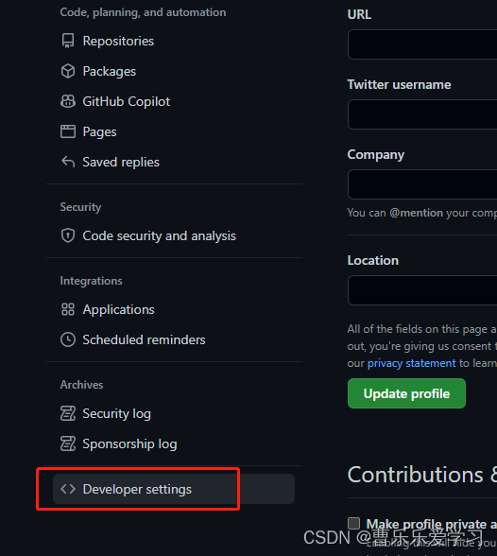This screenshot has height=556, width=497.
Task: Open the privacy statement link
Action: pyautogui.click(x=412, y=363)
